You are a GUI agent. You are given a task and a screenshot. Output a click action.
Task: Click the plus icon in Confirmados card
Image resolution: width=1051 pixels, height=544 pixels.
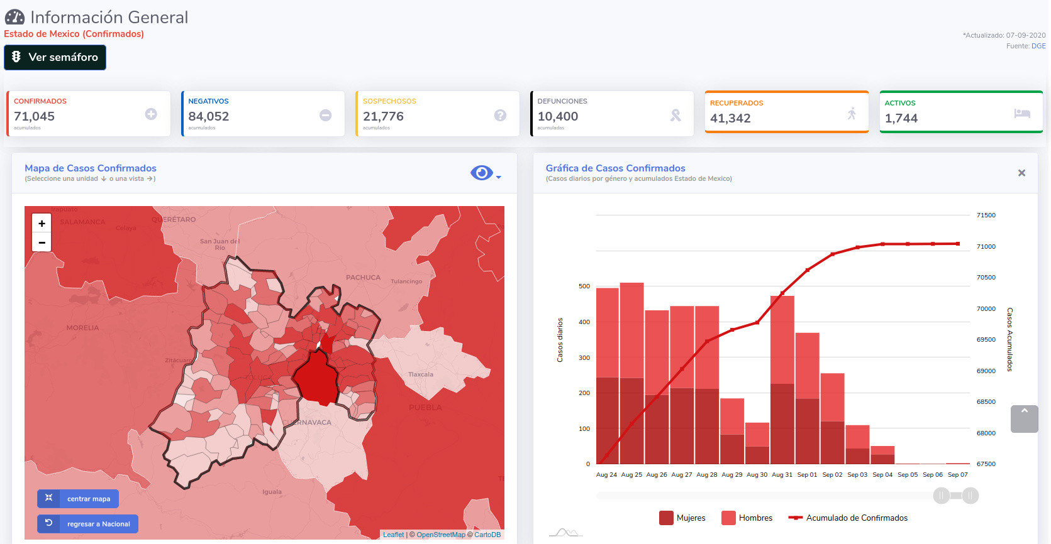click(151, 114)
